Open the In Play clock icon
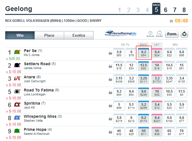Viewport: 192px width, 141px height. click(x=150, y=34)
